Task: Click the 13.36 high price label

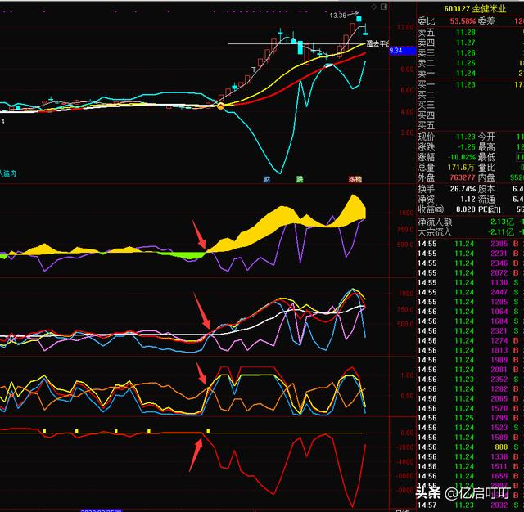Action: click(337, 16)
